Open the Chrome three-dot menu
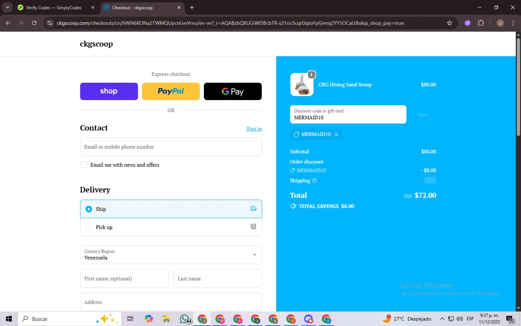 (513, 23)
